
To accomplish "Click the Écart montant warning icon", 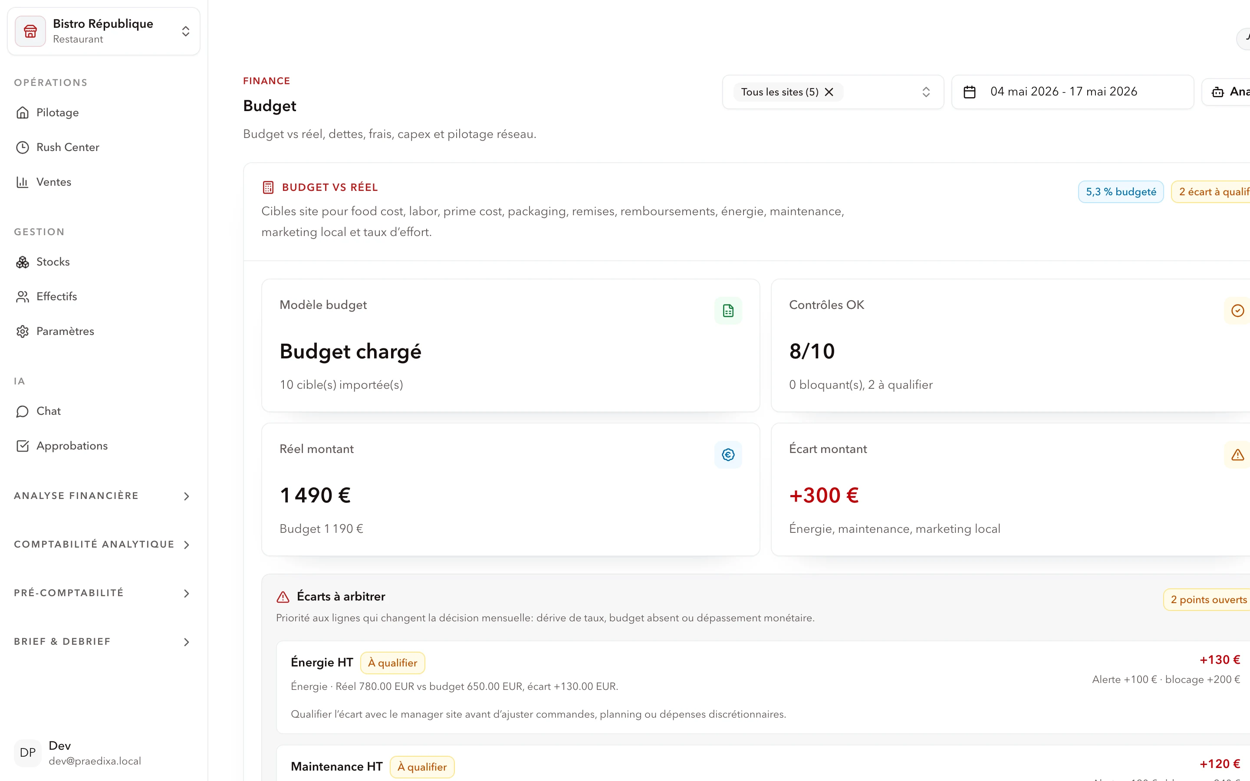I will click(1237, 455).
